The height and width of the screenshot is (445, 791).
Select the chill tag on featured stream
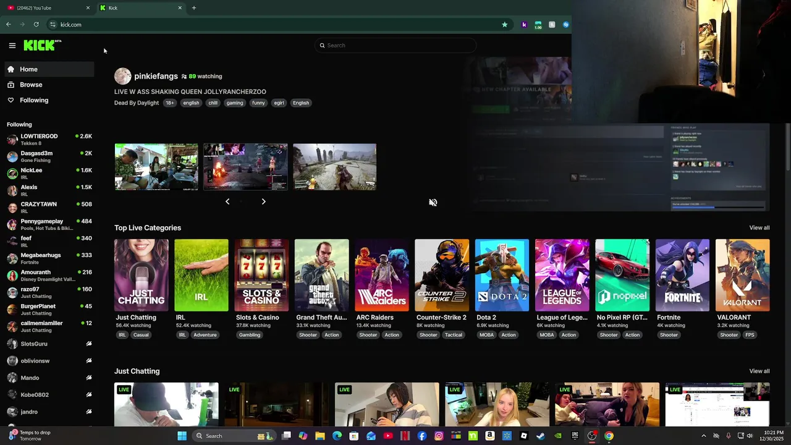pos(213,103)
